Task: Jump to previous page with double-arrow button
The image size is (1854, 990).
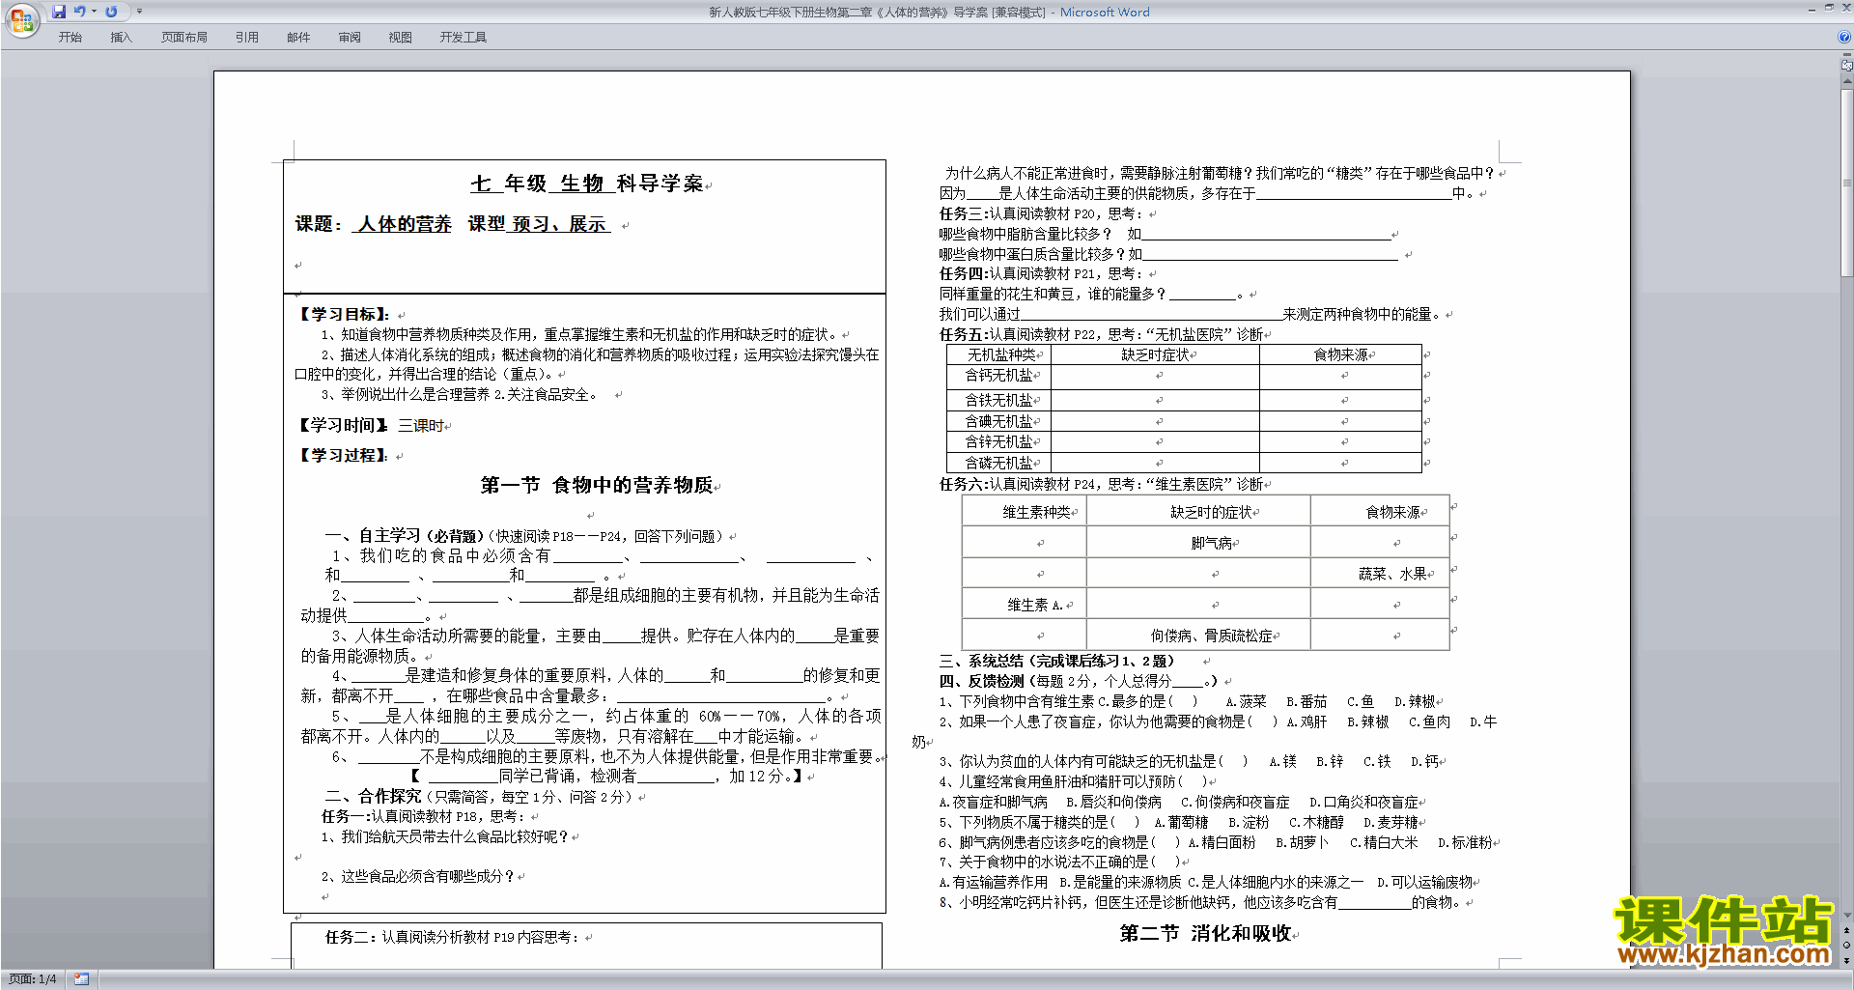Action: point(1846,930)
